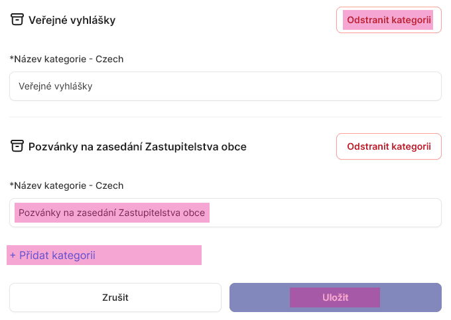Image resolution: width=451 pixels, height=320 pixels.
Task: Click the archive icon beside Veřejné vyhlášky heading
Action: [x=17, y=20]
